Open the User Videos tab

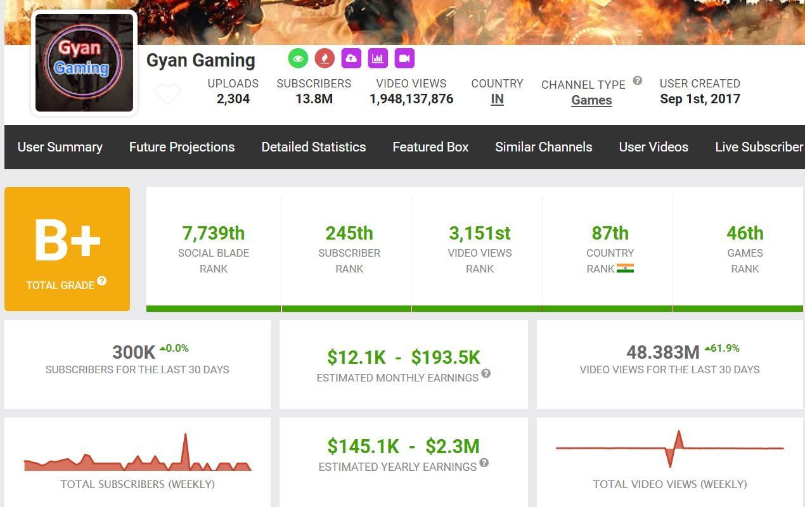654,147
